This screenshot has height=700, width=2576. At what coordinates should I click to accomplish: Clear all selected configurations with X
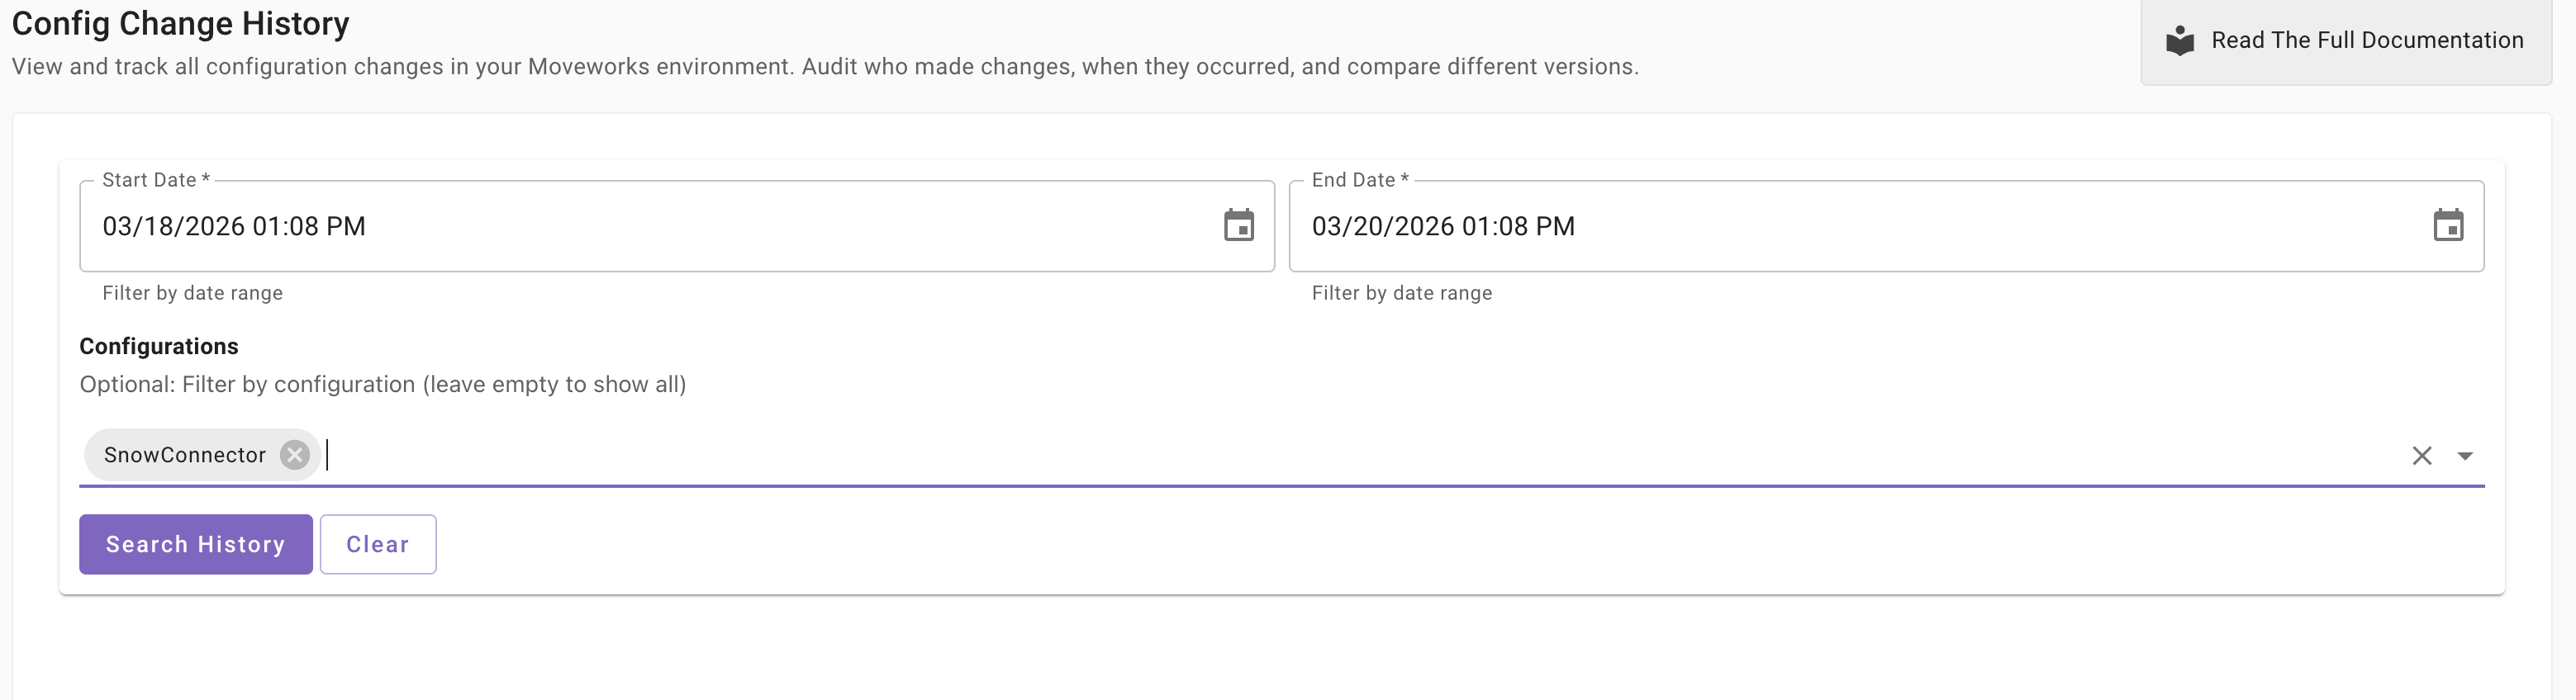click(x=2421, y=456)
